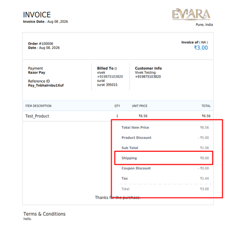Click the Invoice of ( INR ) label
The height and width of the screenshot is (238, 237).
[195, 42]
